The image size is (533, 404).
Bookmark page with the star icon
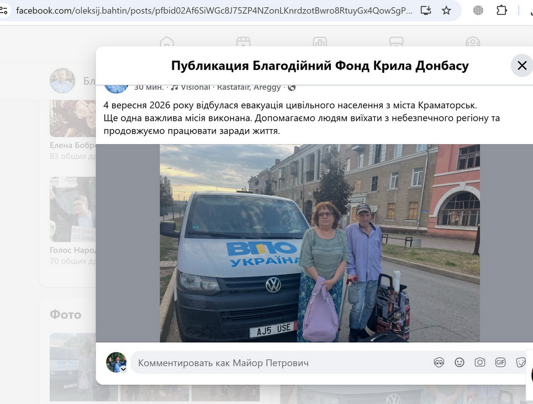(x=446, y=10)
